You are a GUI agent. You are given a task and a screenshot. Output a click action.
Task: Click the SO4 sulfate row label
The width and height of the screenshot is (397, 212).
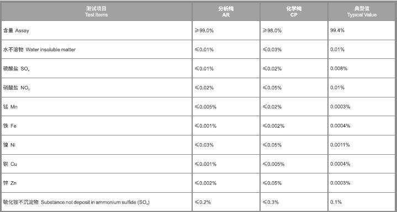(x=16, y=69)
